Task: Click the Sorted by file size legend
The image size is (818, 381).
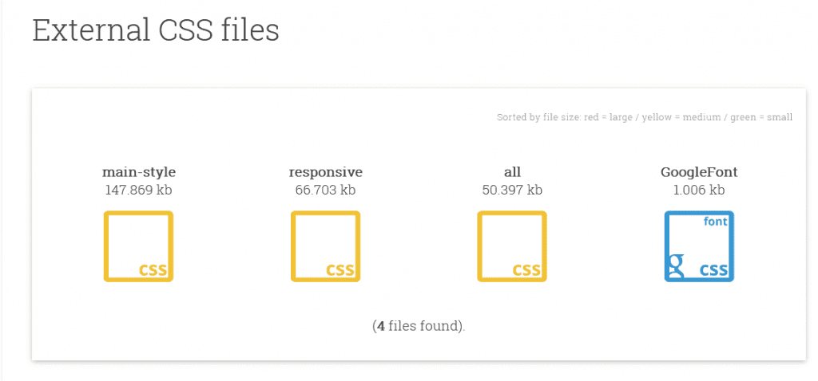Action: (645, 117)
